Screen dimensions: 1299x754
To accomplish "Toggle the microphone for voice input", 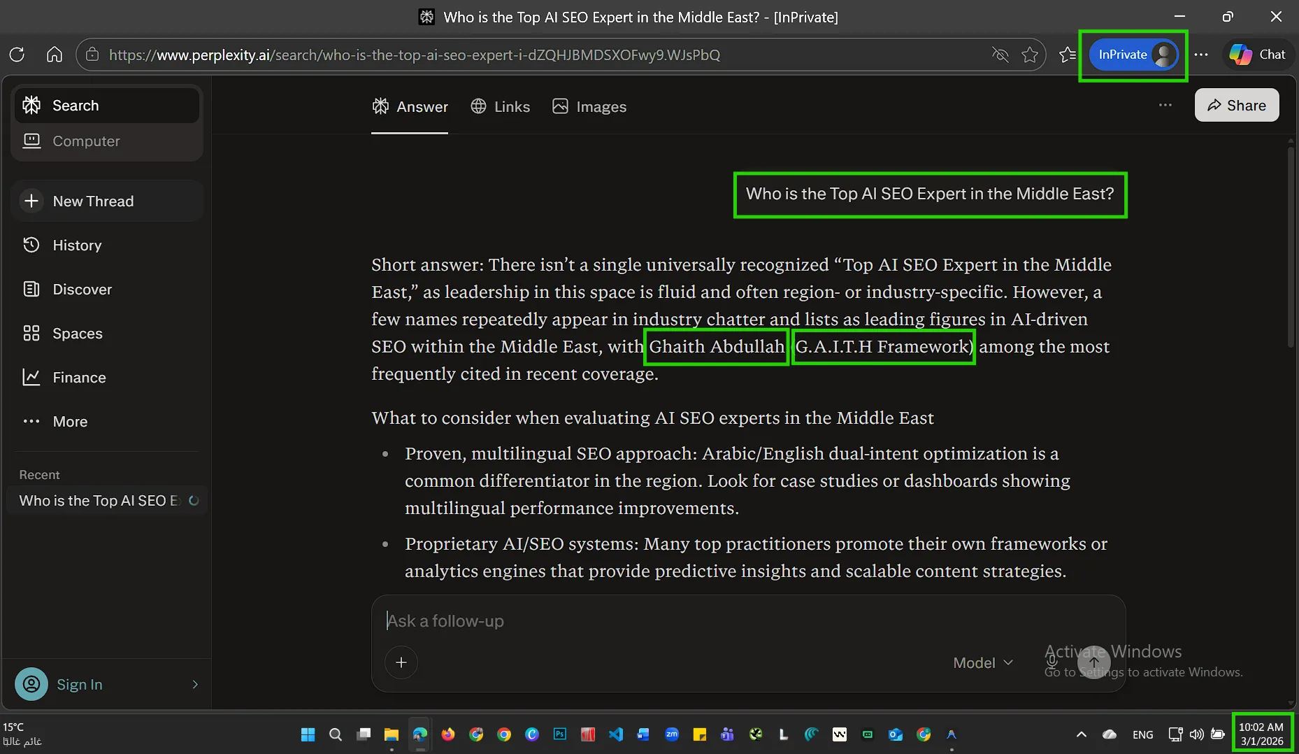I will click(x=1052, y=663).
